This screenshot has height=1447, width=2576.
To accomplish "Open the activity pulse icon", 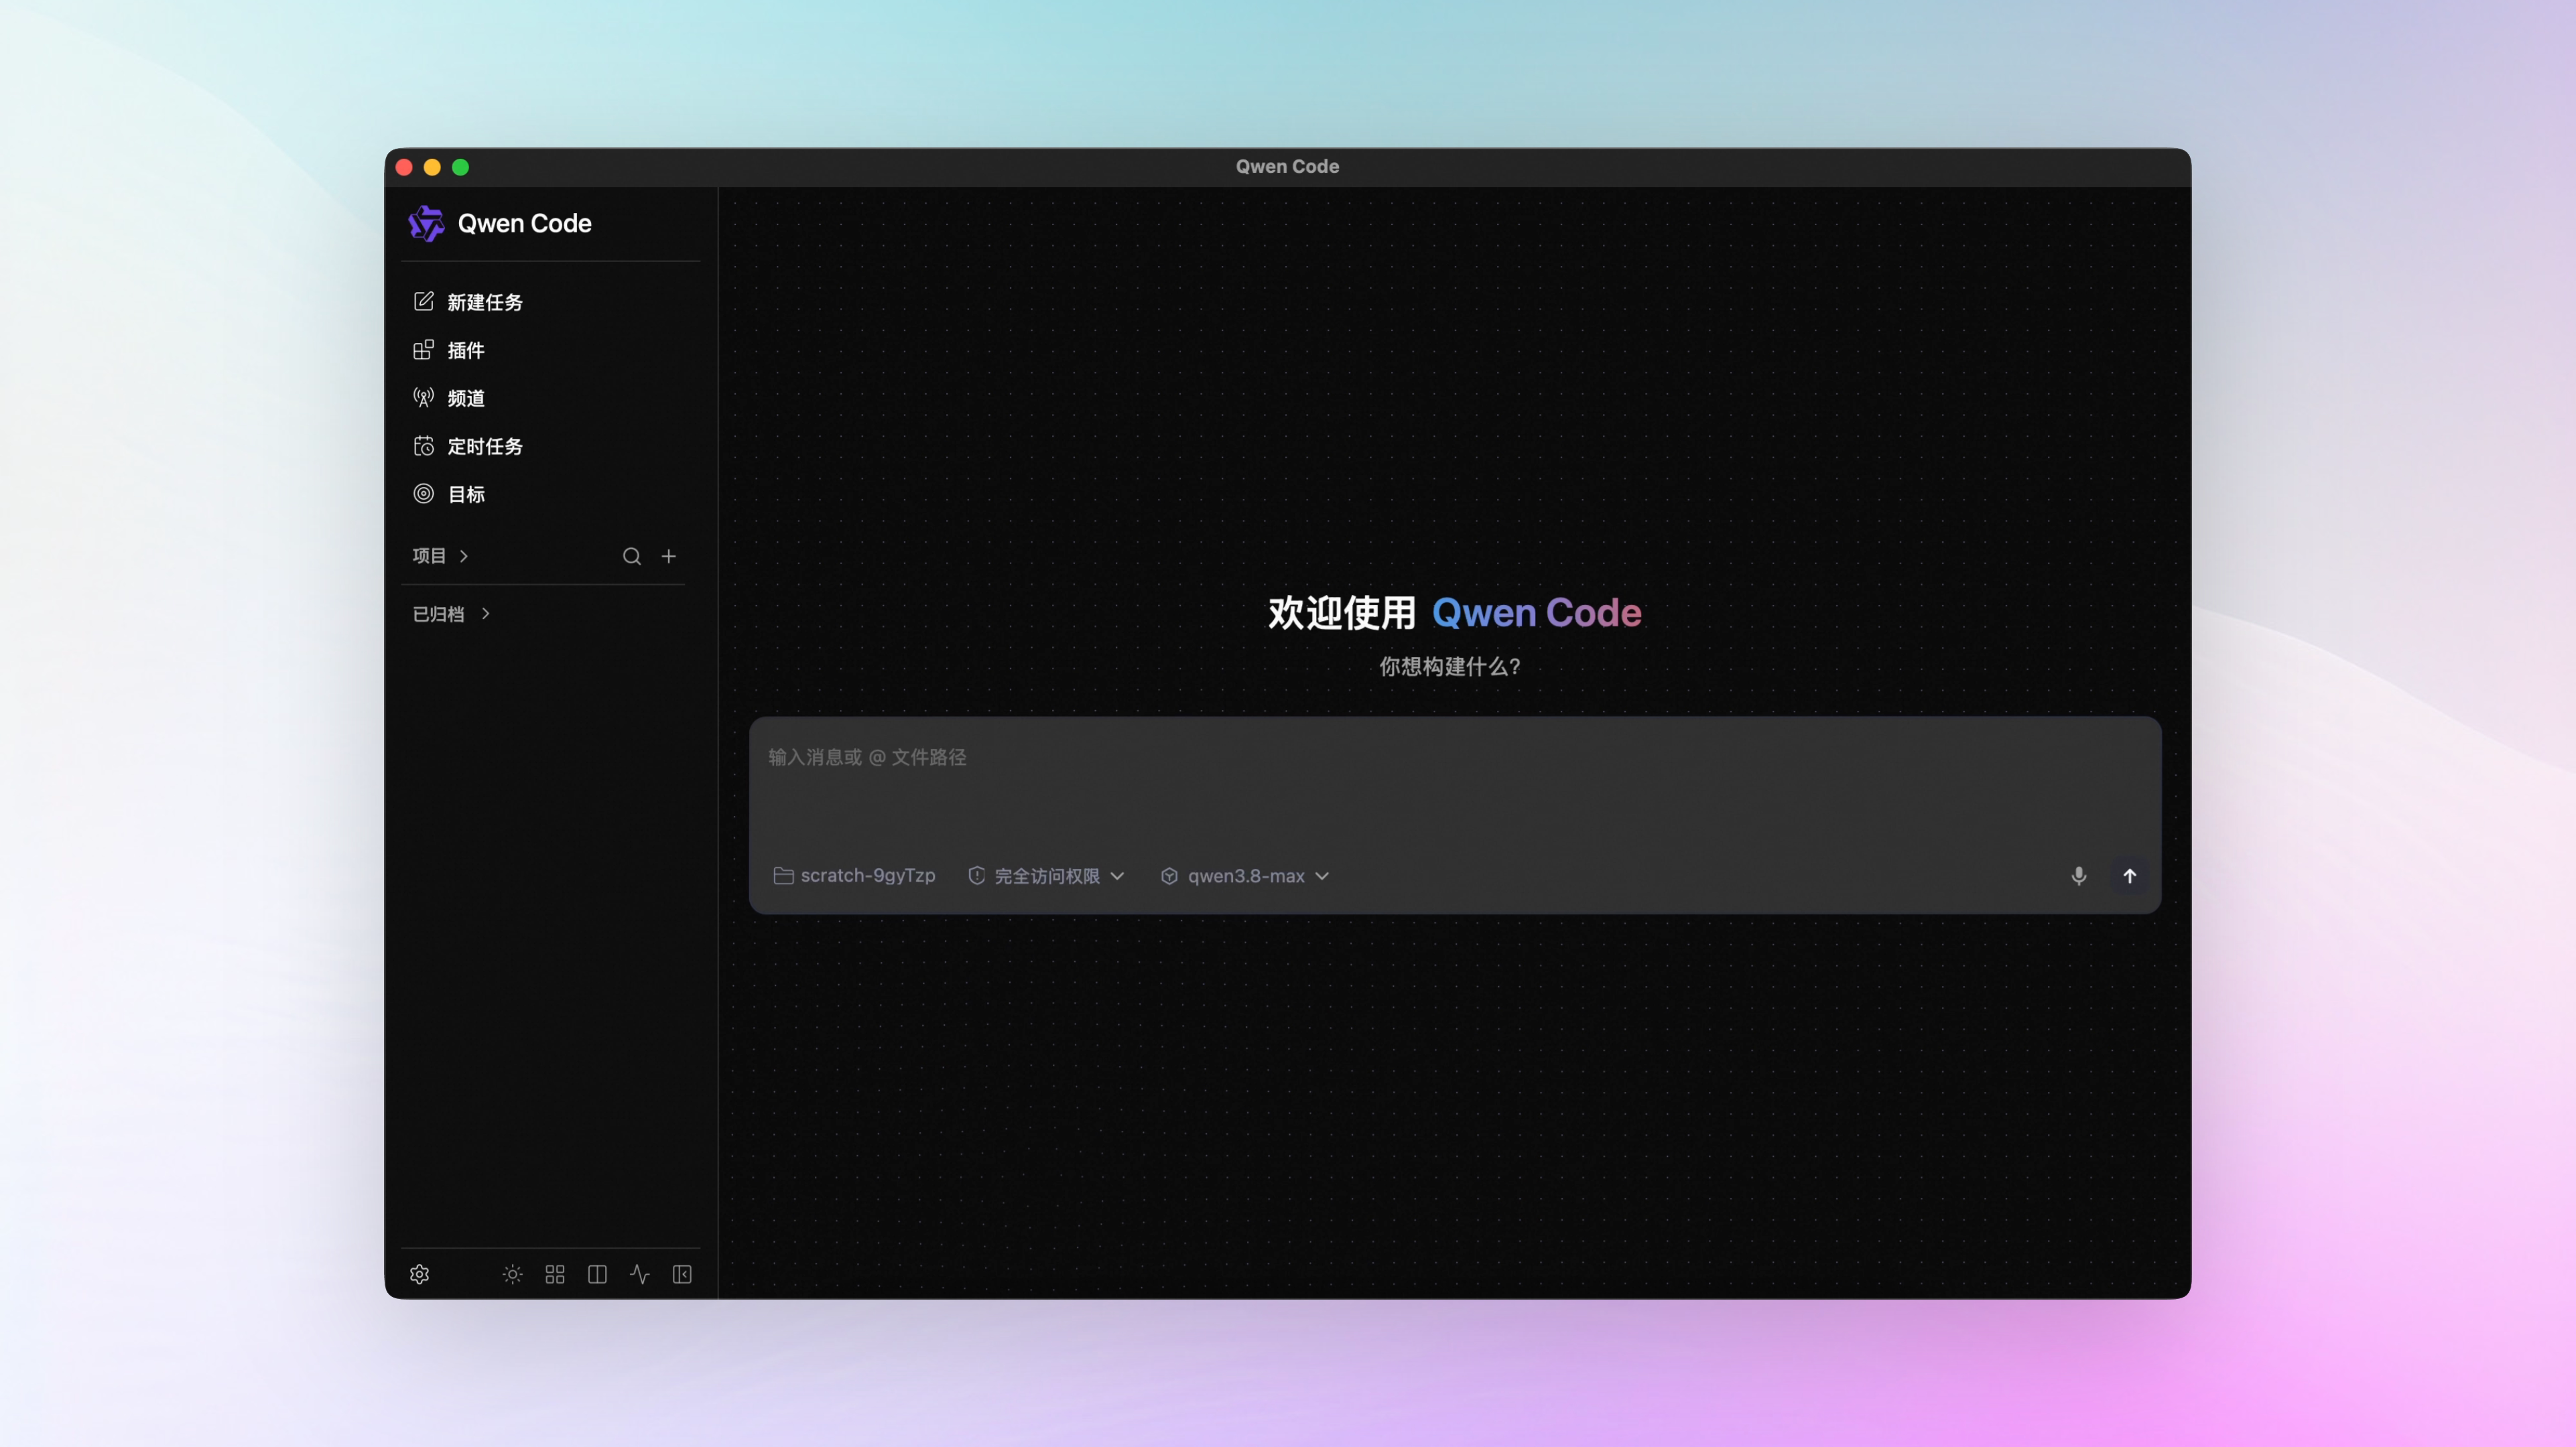I will (640, 1274).
